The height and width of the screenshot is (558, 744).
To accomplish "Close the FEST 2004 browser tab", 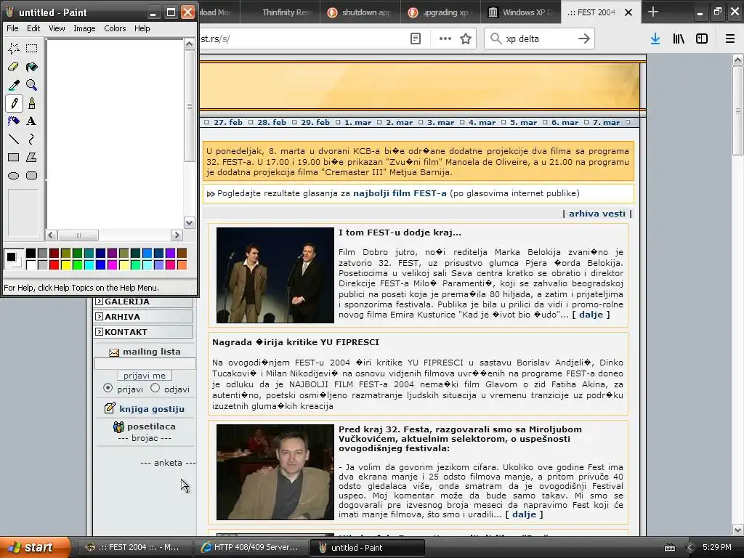I will [x=628, y=12].
